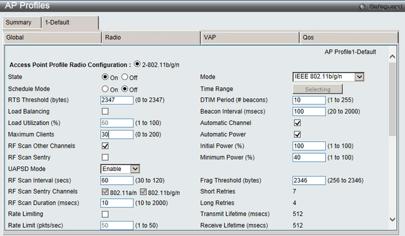Click the vertical scrollbar thumb

point(392,99)
